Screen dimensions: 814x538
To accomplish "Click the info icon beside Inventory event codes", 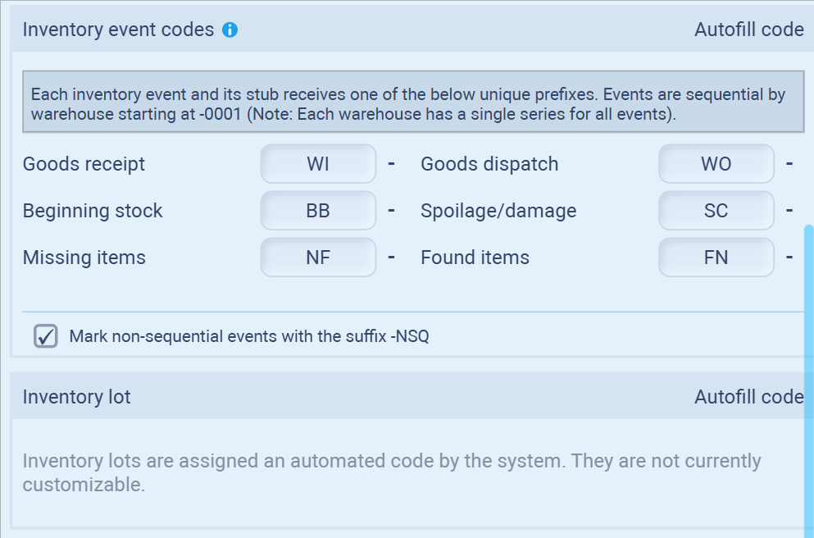I will (x=230, y=30).
